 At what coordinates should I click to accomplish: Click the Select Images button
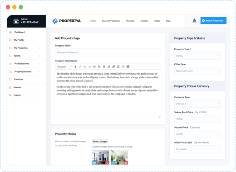(100, 142)
